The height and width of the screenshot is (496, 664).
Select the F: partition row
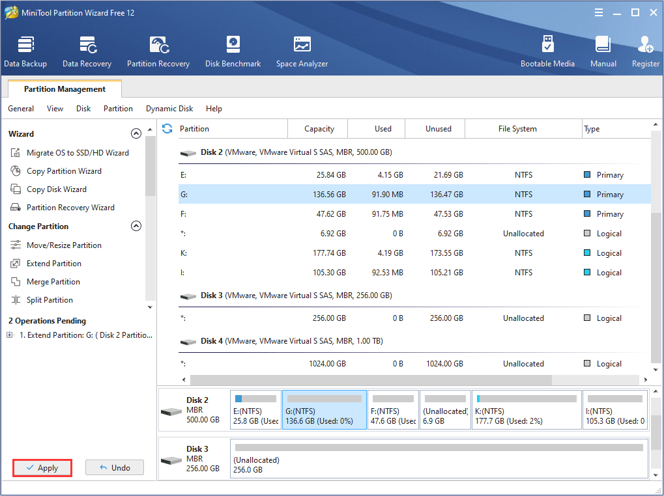tap(414, 214)
